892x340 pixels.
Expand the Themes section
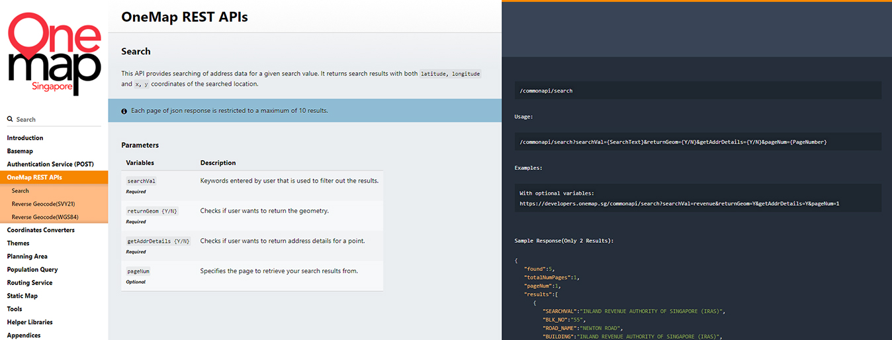[x=19, y=243]
